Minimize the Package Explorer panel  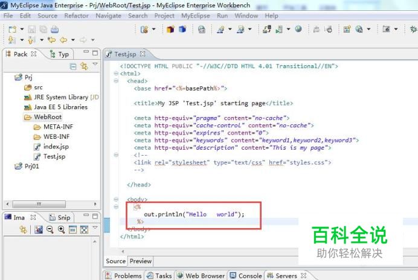[86, 51]
